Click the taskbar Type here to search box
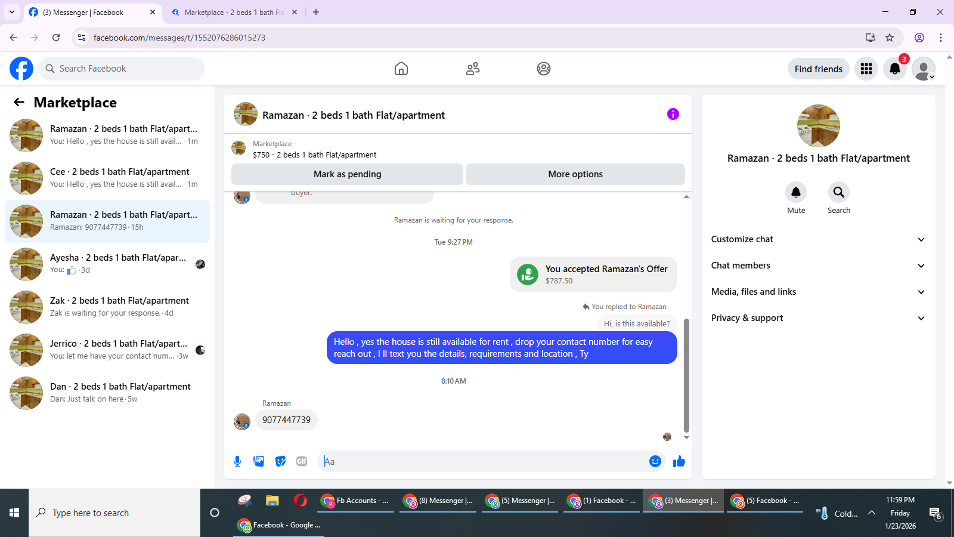 point(114,513)
